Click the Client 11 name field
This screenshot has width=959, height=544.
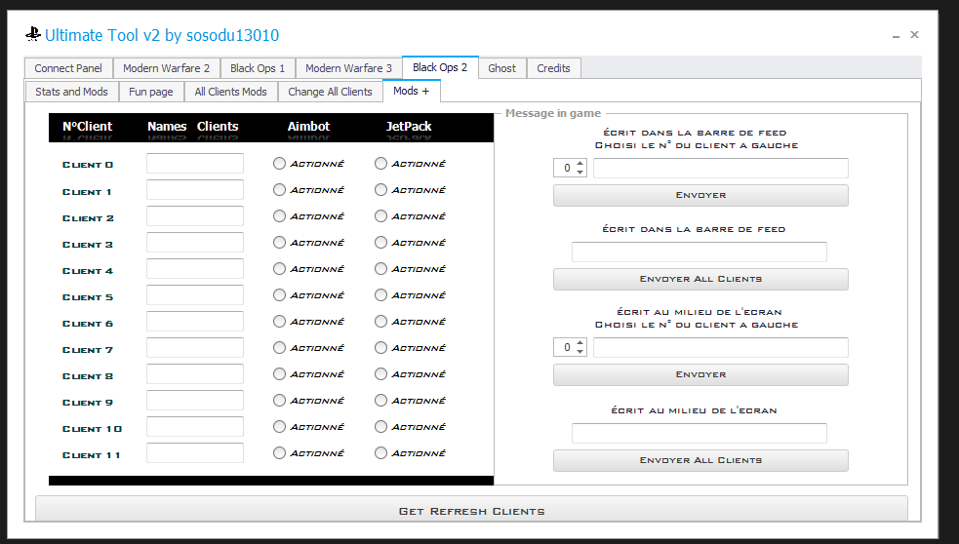coord(195,452)
